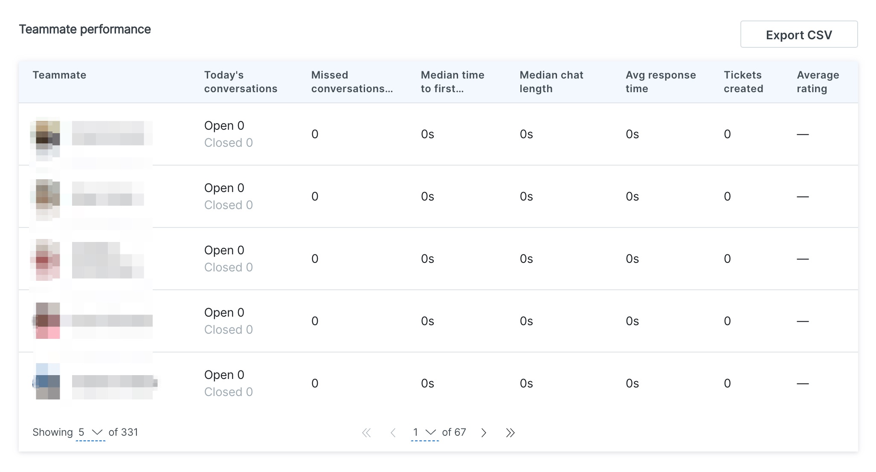Click the Today's conversations column header
This screenshot has height=472, width=876.
click(x=241, y=82)
